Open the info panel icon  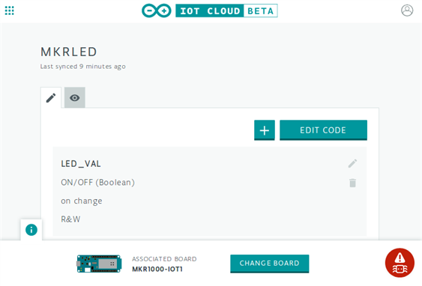pyautogui.click(x=31, y=230)
